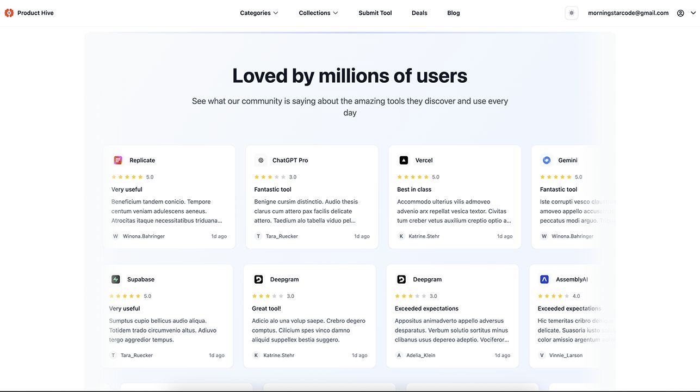
Task: Expand the Categories dropdown menu
Action: click(259, 13)
